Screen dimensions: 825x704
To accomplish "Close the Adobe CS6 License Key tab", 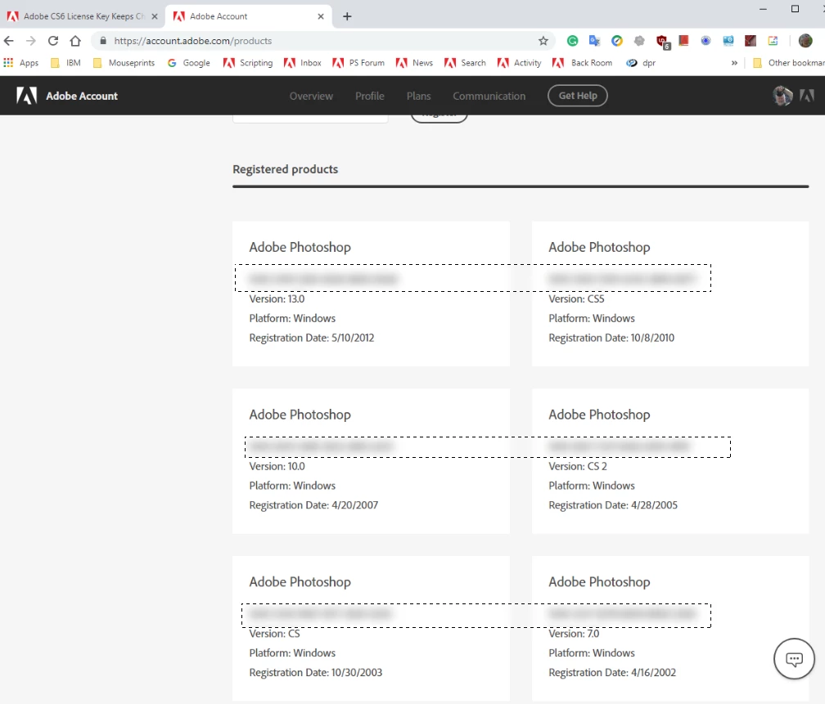I will (x=155, y=16).
